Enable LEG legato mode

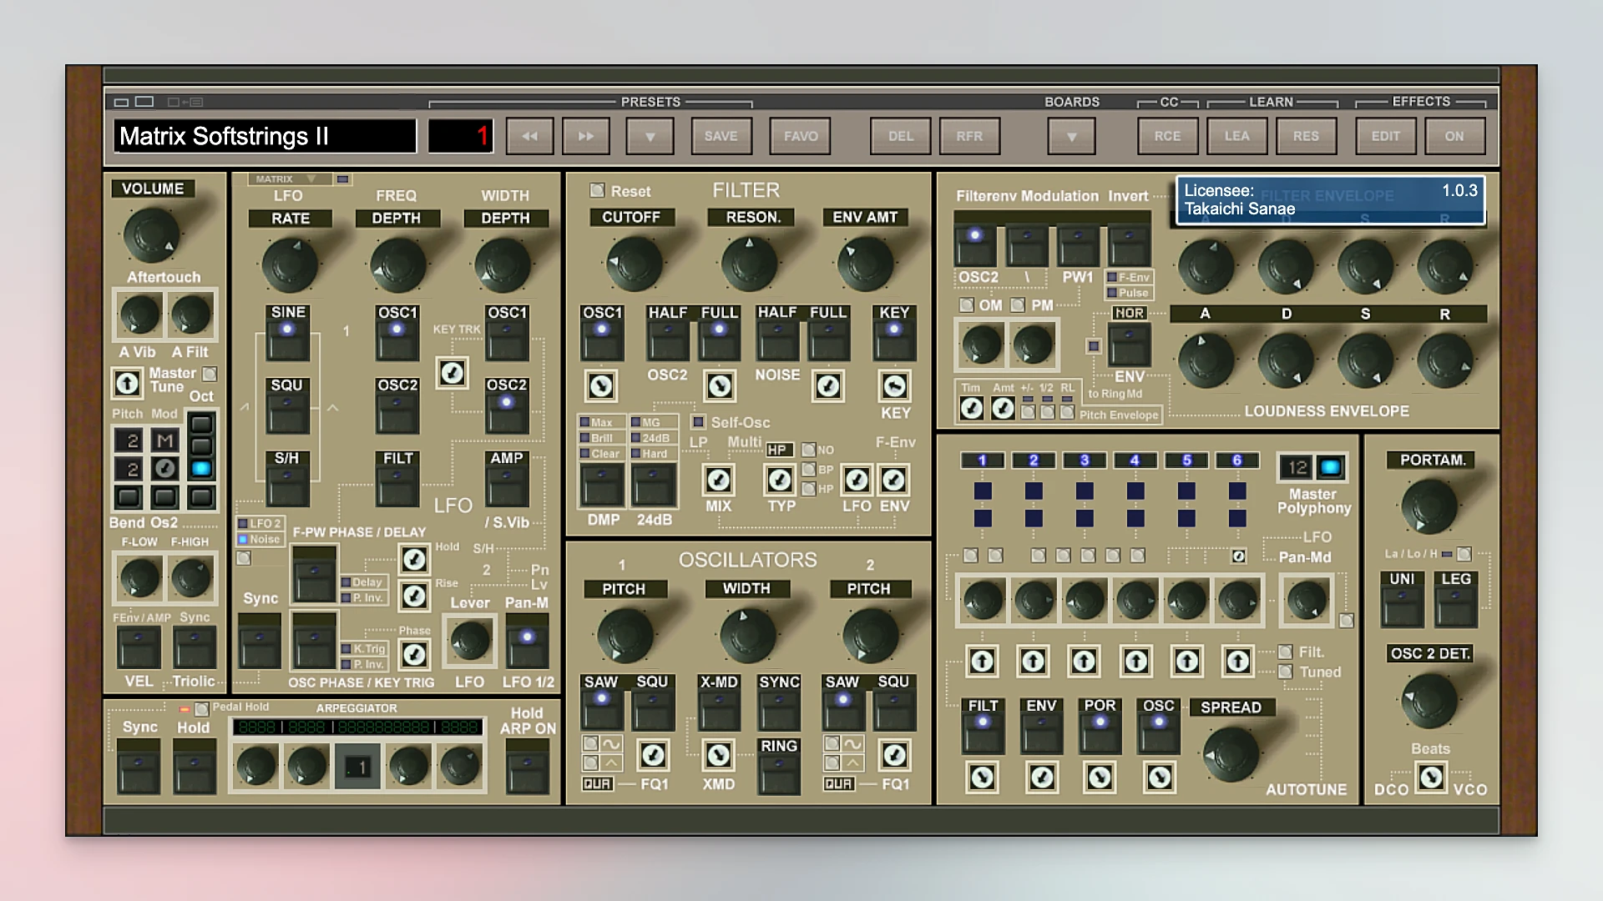1455,599
